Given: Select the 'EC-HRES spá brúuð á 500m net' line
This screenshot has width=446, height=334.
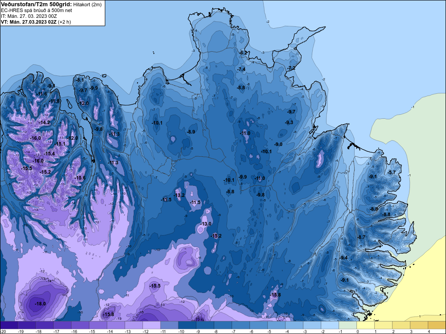Looking at the screenshot, I should coord(37,10).
